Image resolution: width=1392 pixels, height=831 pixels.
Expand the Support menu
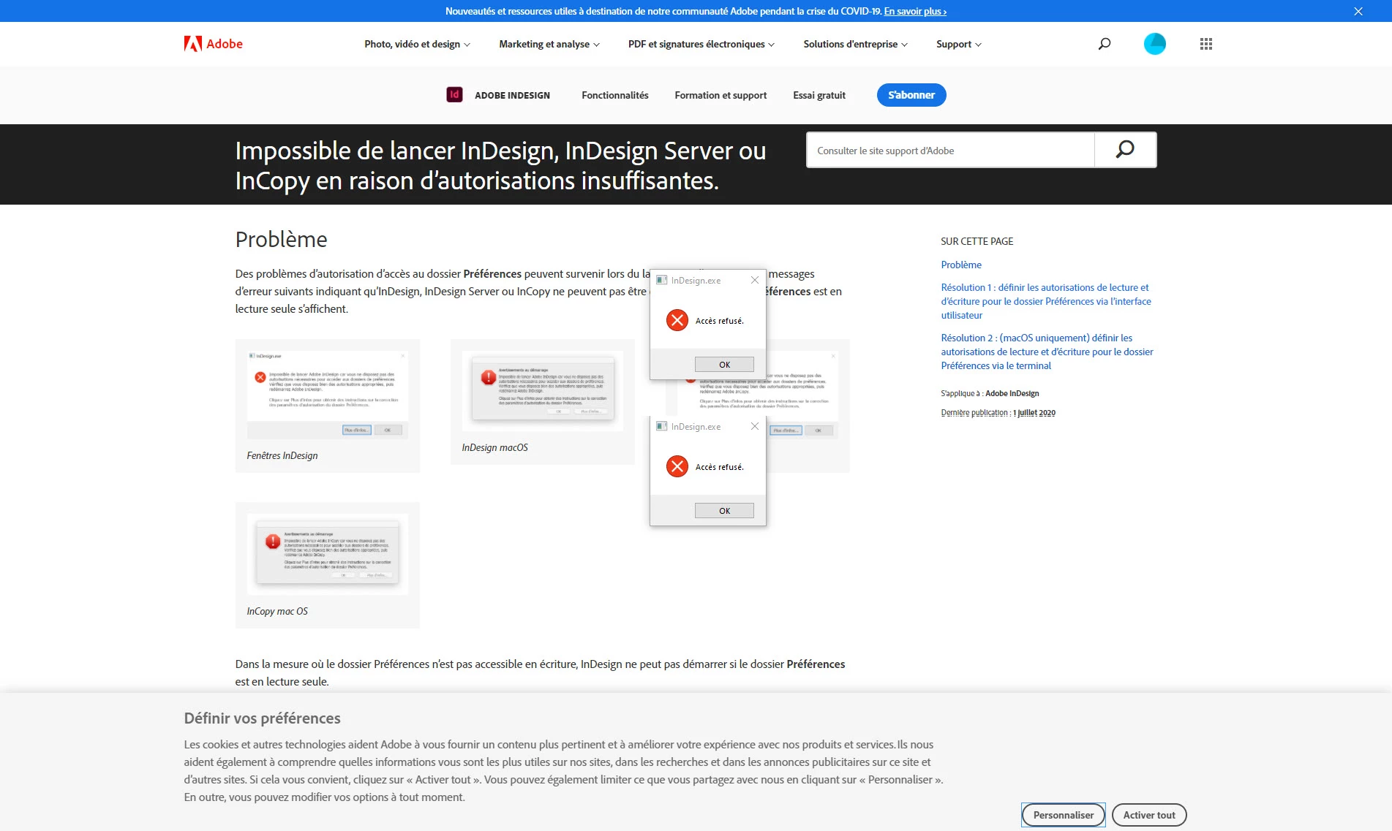click(958, 44)
